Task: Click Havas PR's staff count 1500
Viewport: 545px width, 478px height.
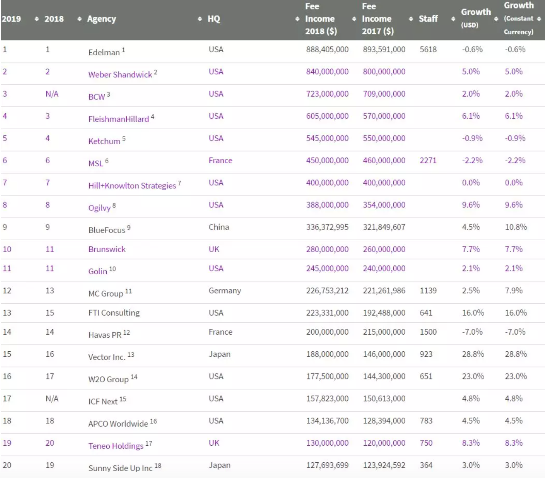Action: (x=428, y=332)
